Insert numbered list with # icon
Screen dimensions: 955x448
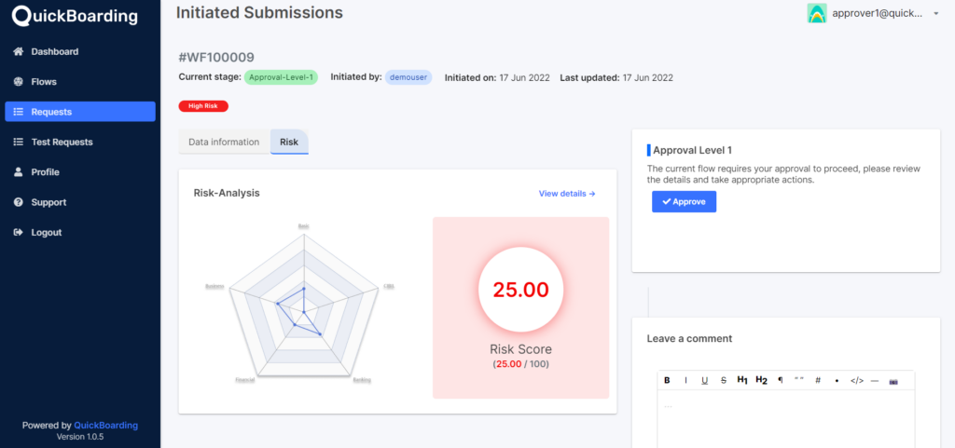coord(818,380)
